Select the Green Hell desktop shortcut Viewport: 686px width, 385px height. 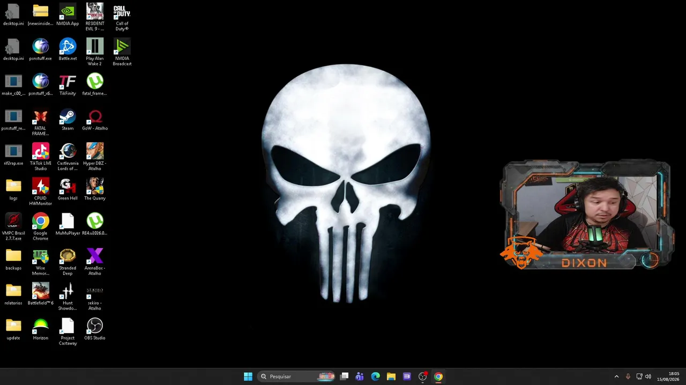(68, 189)
